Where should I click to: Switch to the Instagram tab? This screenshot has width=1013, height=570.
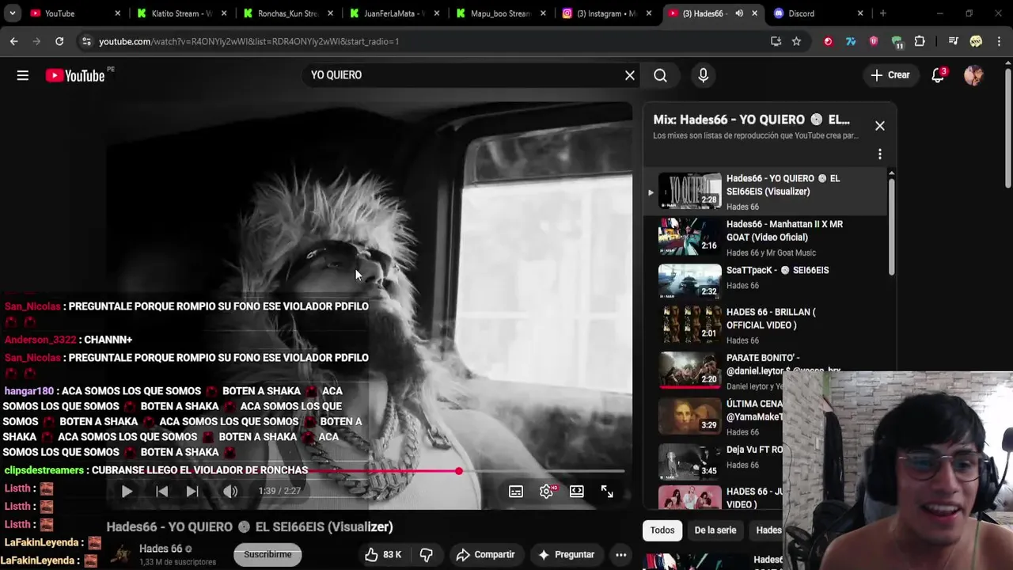point(606,13)
